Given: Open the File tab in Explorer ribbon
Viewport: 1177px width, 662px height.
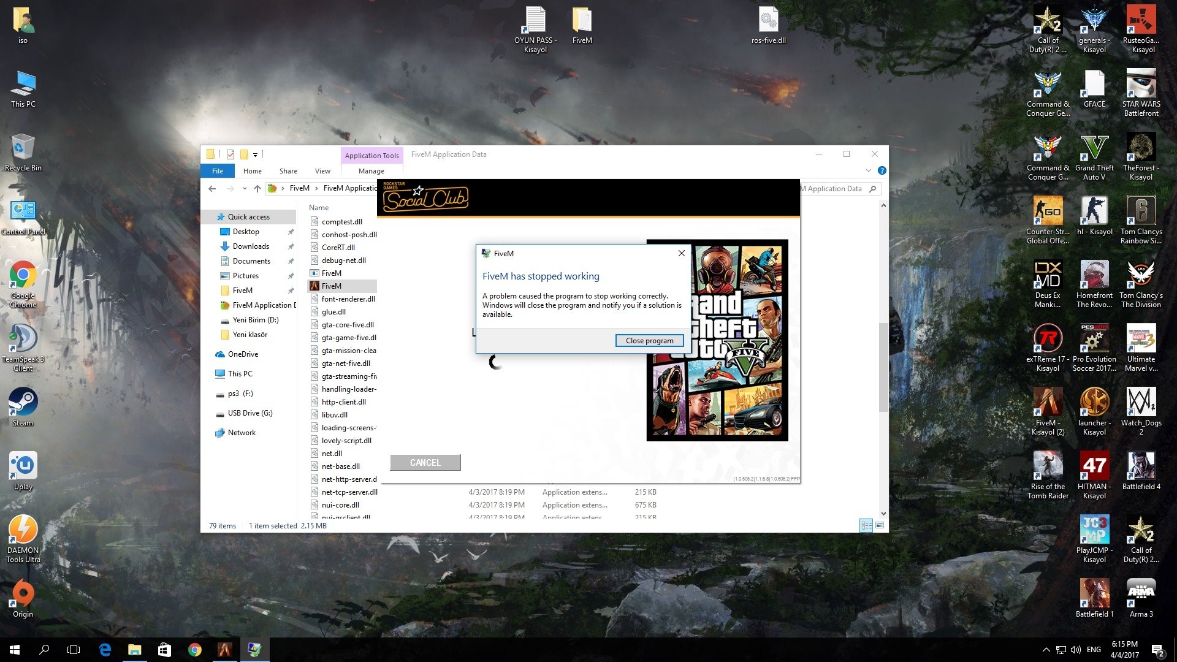Looking at the screenshot, I should tap(218, 171).
